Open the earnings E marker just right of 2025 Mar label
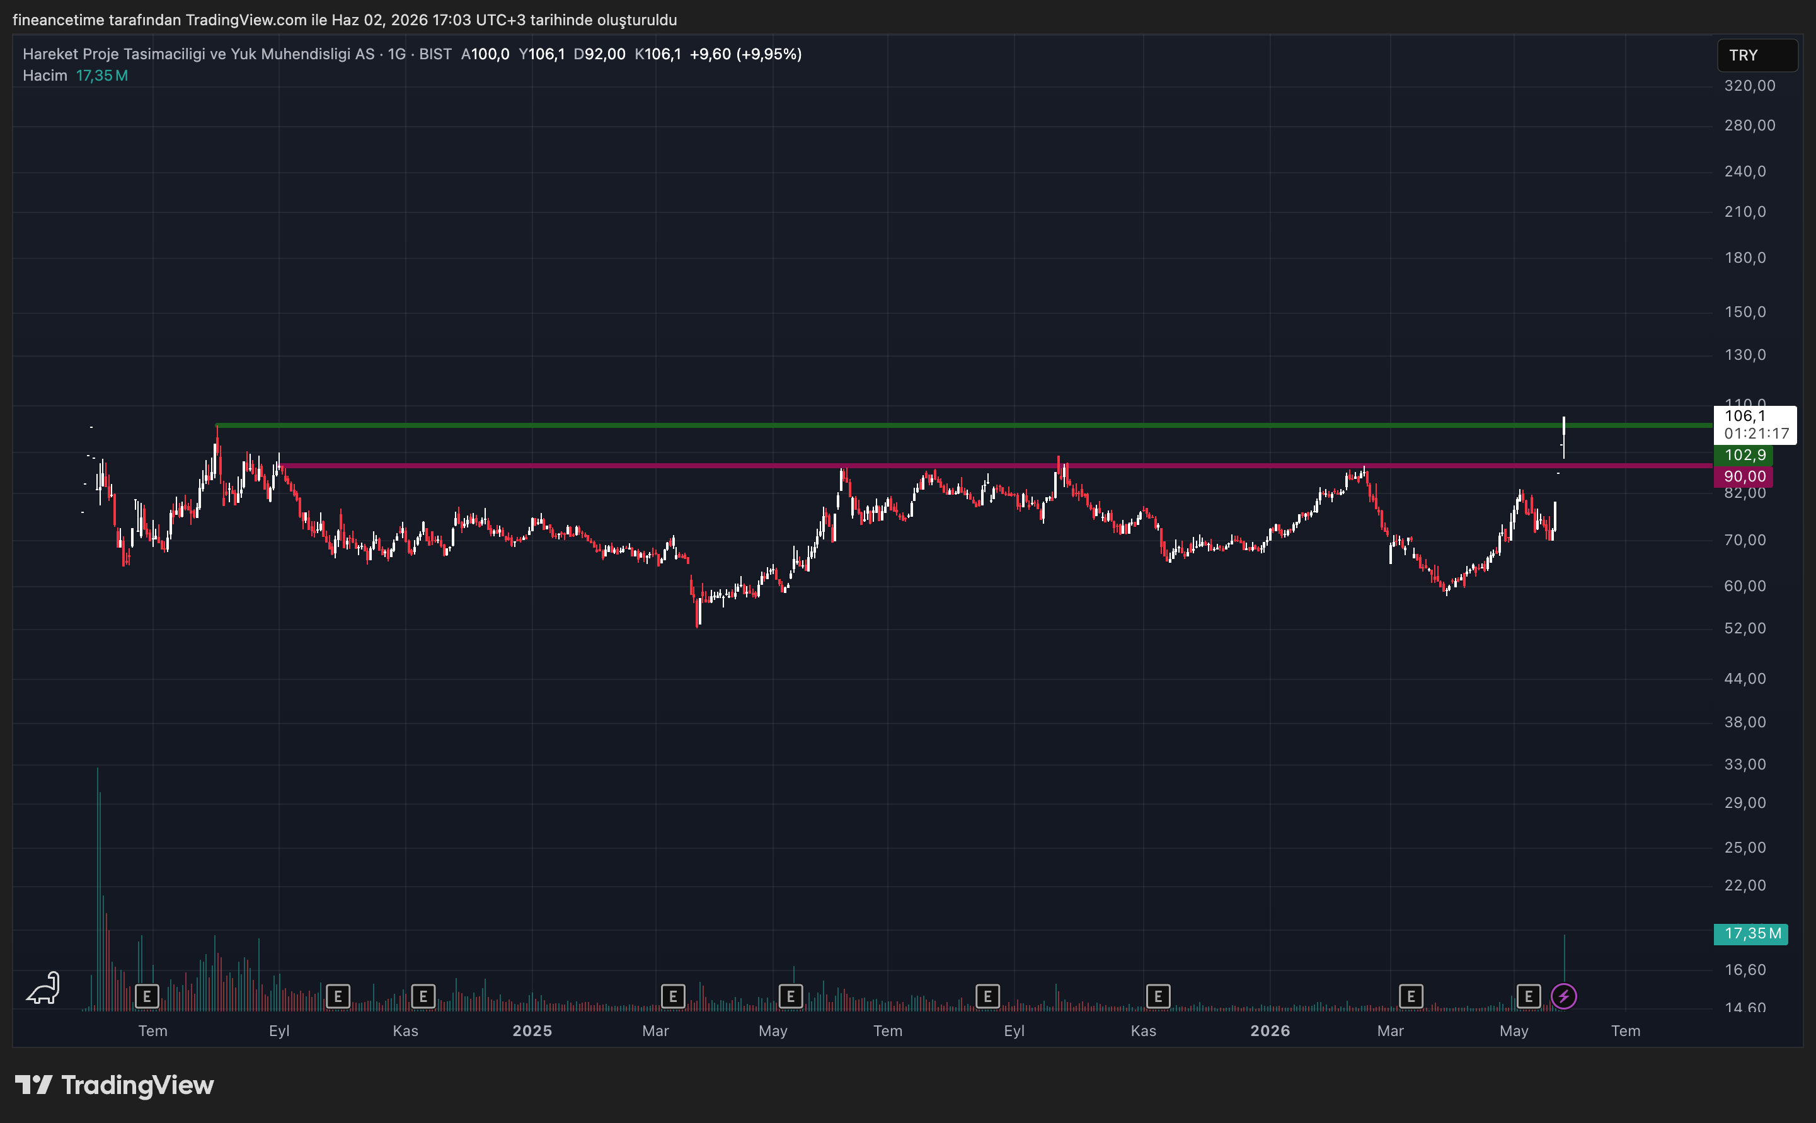This screenshot has height=1123, width=1816. (x=672, y=996)
